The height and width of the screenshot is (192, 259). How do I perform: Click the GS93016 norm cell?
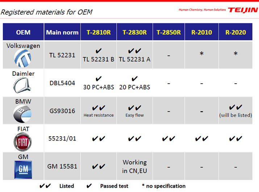(x=62, y=111)
